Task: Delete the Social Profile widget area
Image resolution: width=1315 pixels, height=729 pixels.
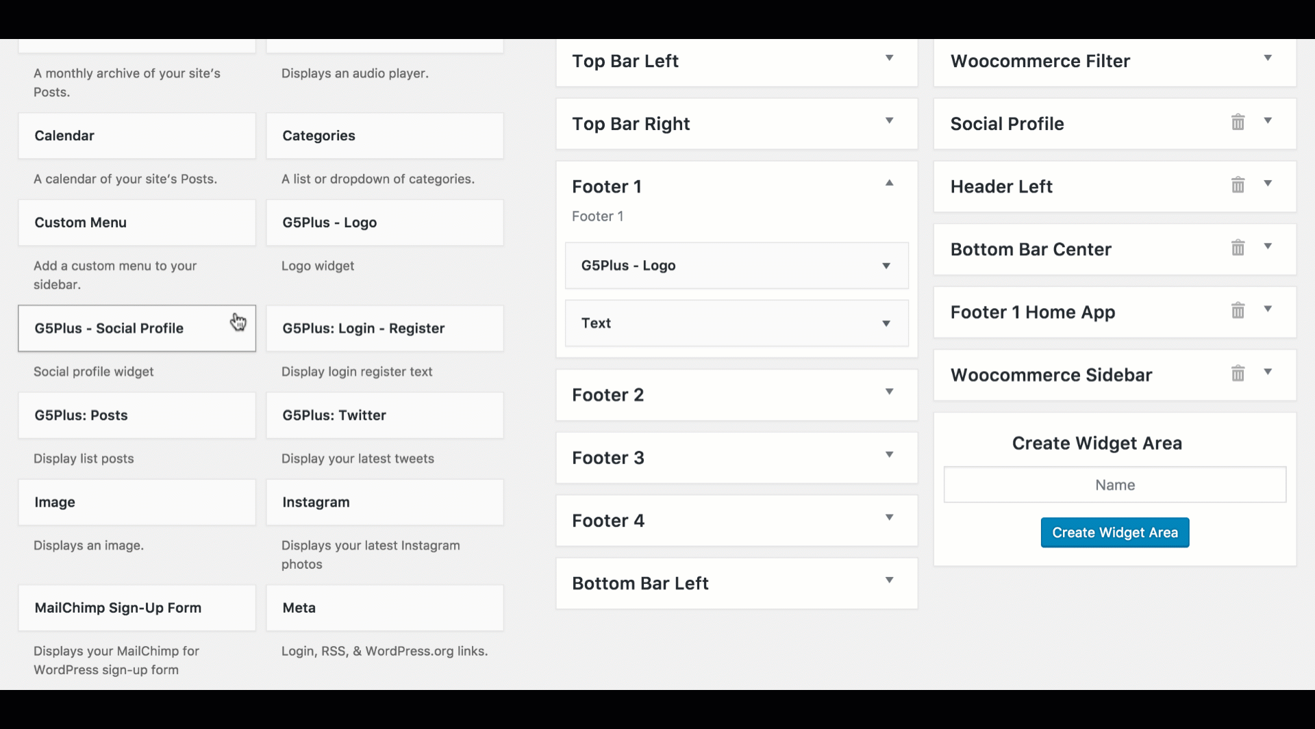Action: (x=1238, y=123)
